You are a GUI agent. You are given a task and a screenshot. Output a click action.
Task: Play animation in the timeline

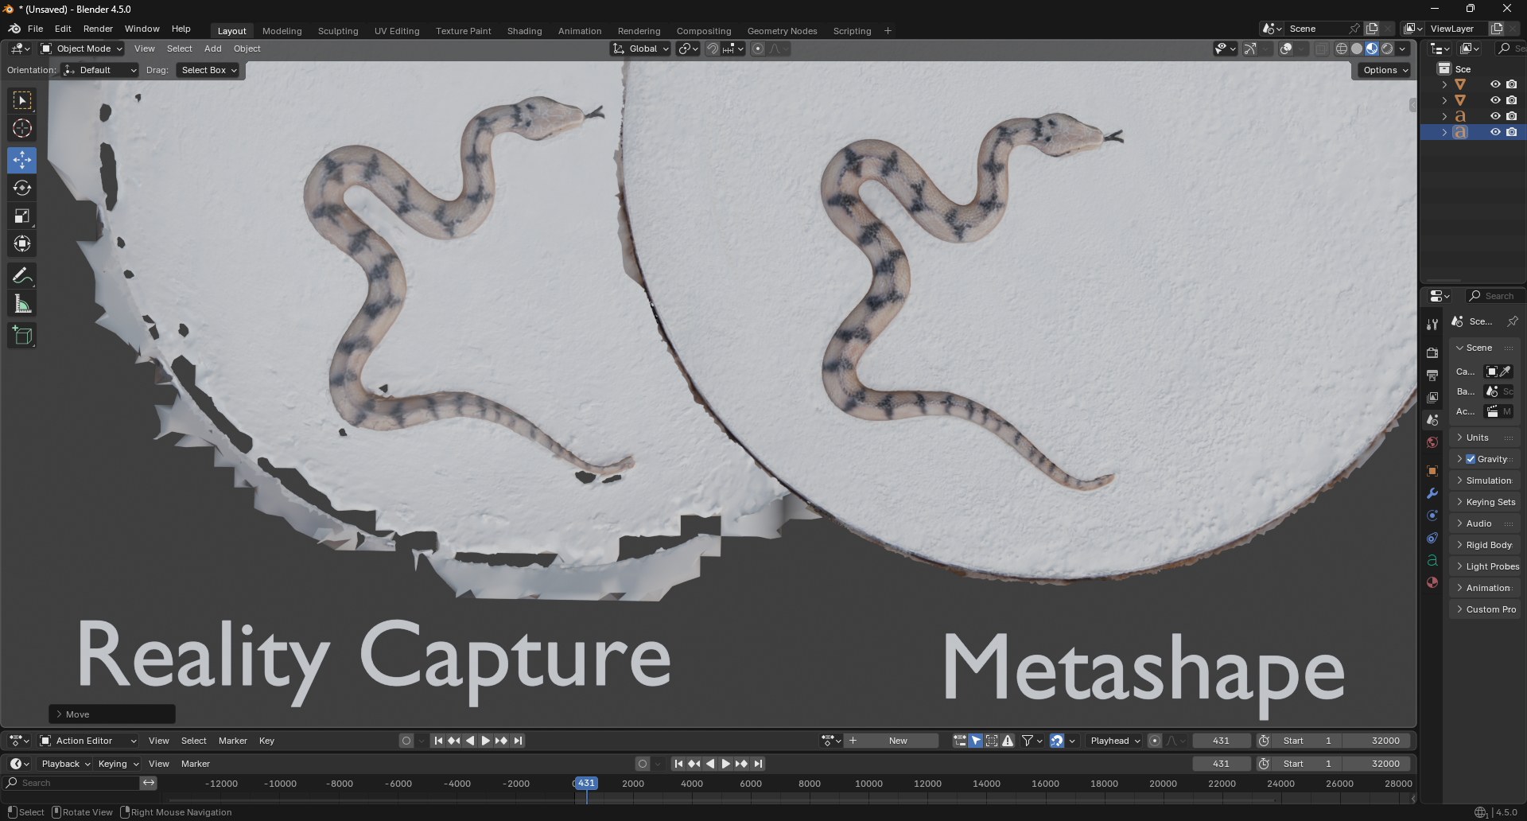coord(725,764)
